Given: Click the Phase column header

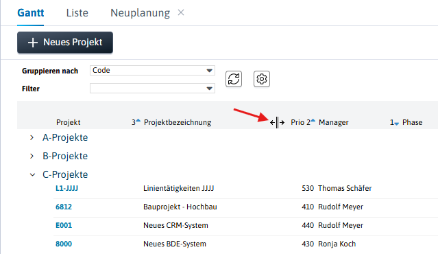Looking at the screenshot, I should pyautogui.click(x=413, y=122).
